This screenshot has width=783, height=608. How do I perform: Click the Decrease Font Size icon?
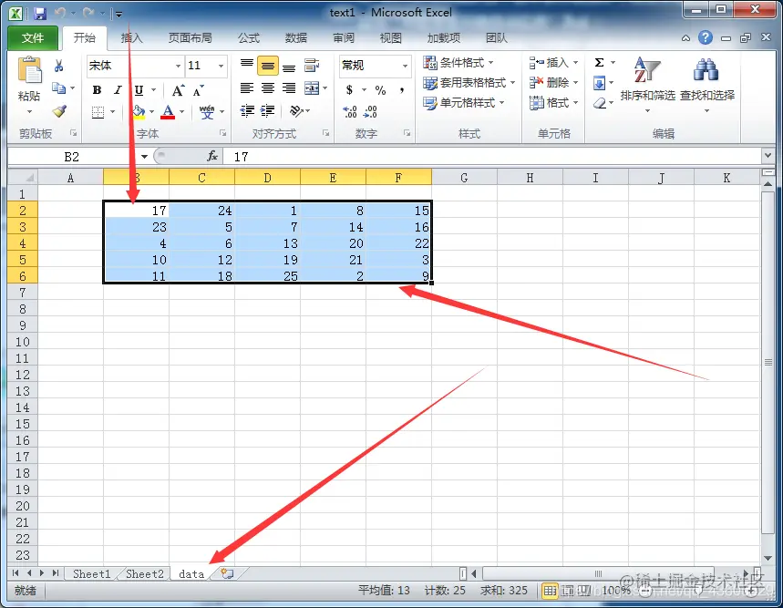(x=198, y=91)
